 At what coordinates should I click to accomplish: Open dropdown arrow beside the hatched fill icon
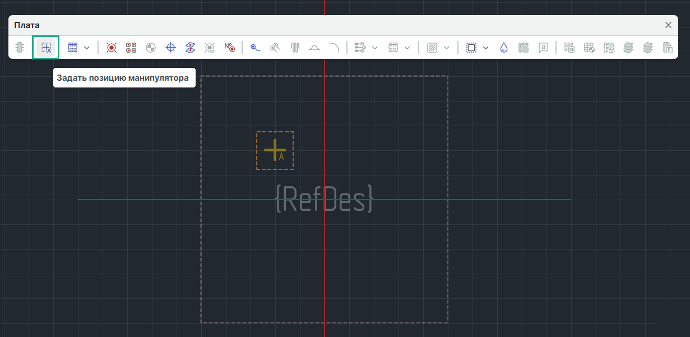point(447,48)
